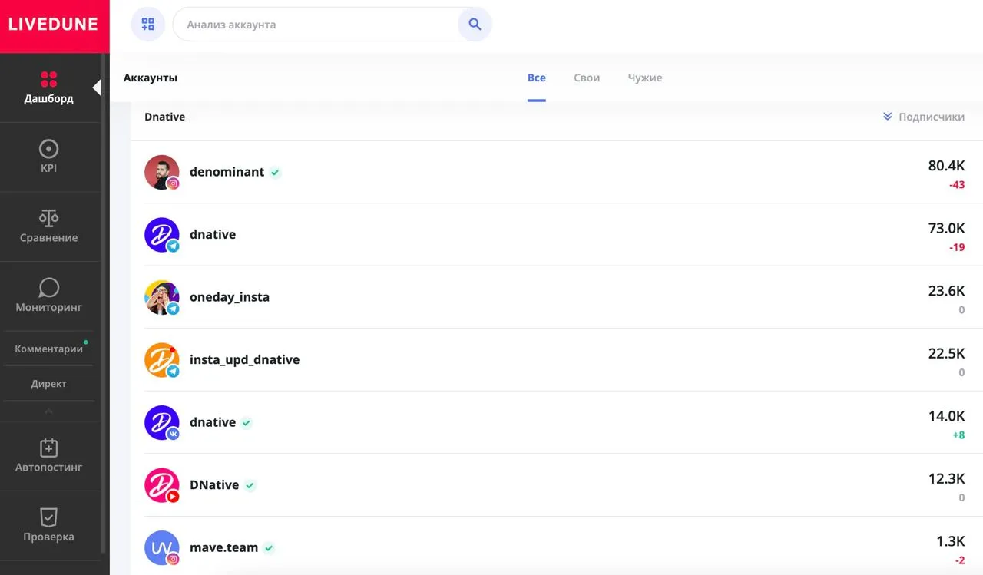Screen dimensions: 983x575
Task: Click the -43 subscriber change value
Action: [x=957, y=185]
